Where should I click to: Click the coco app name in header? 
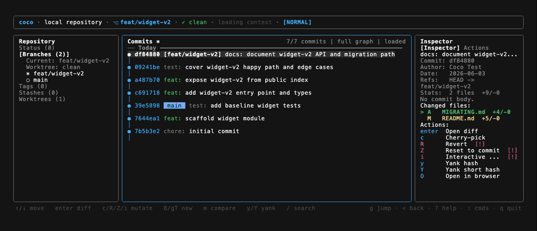(x=26, y=22)
